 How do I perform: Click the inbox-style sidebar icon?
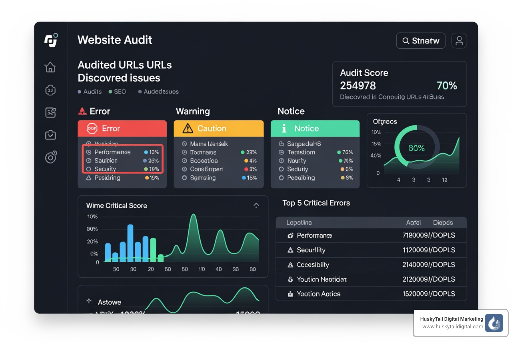click(x=50, y=135)
